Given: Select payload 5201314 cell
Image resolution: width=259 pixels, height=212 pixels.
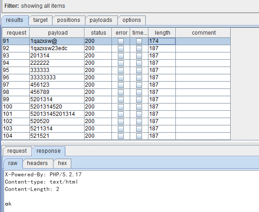Looking at the screenshot, I should click(x=57, y=99).
